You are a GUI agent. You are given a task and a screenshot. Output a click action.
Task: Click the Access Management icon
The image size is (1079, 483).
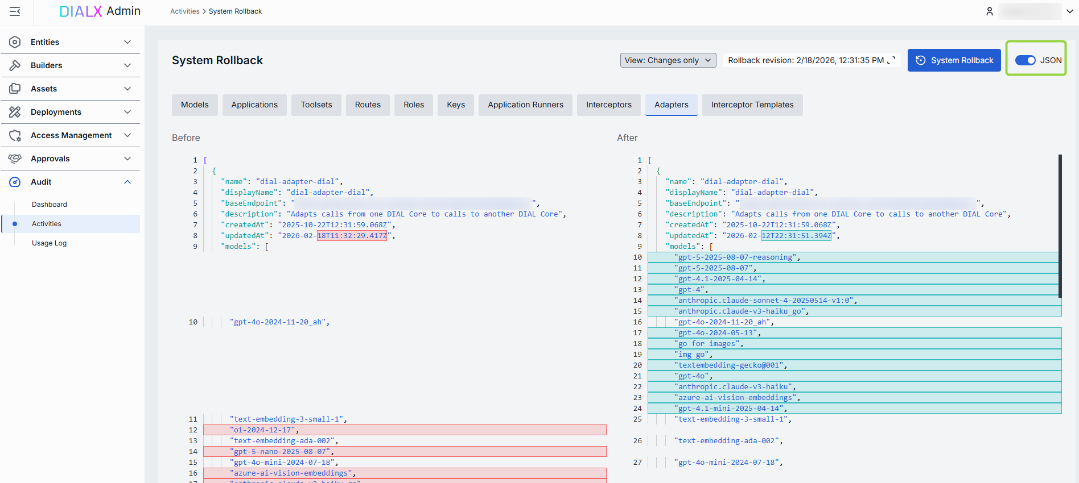(x=15, y=135)
